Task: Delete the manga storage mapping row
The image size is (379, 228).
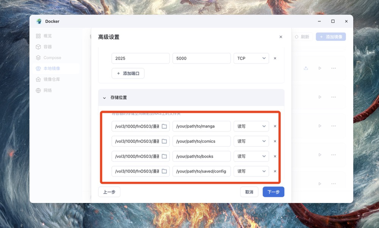Action: (x=275, y=126)
